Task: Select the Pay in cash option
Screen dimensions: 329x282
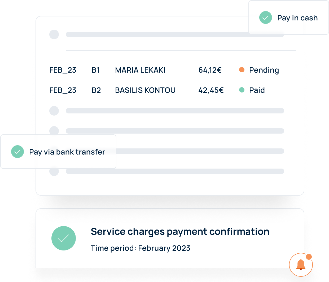Action: tap(289, 17)
